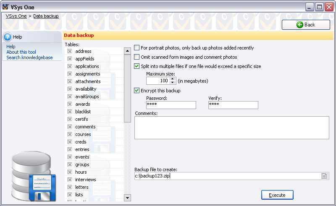This screenshot has height=206, width=336.
Task: Toggle the entries table checkbox
Action: pyautogui.click(x=70, y=149)
